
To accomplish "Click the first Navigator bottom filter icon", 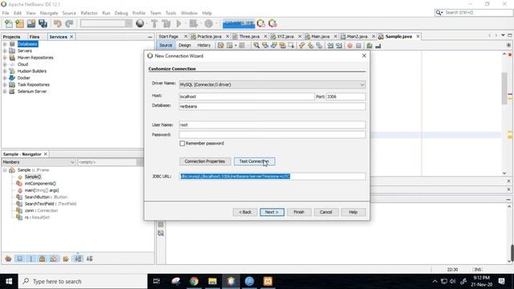I will [8, 258].
